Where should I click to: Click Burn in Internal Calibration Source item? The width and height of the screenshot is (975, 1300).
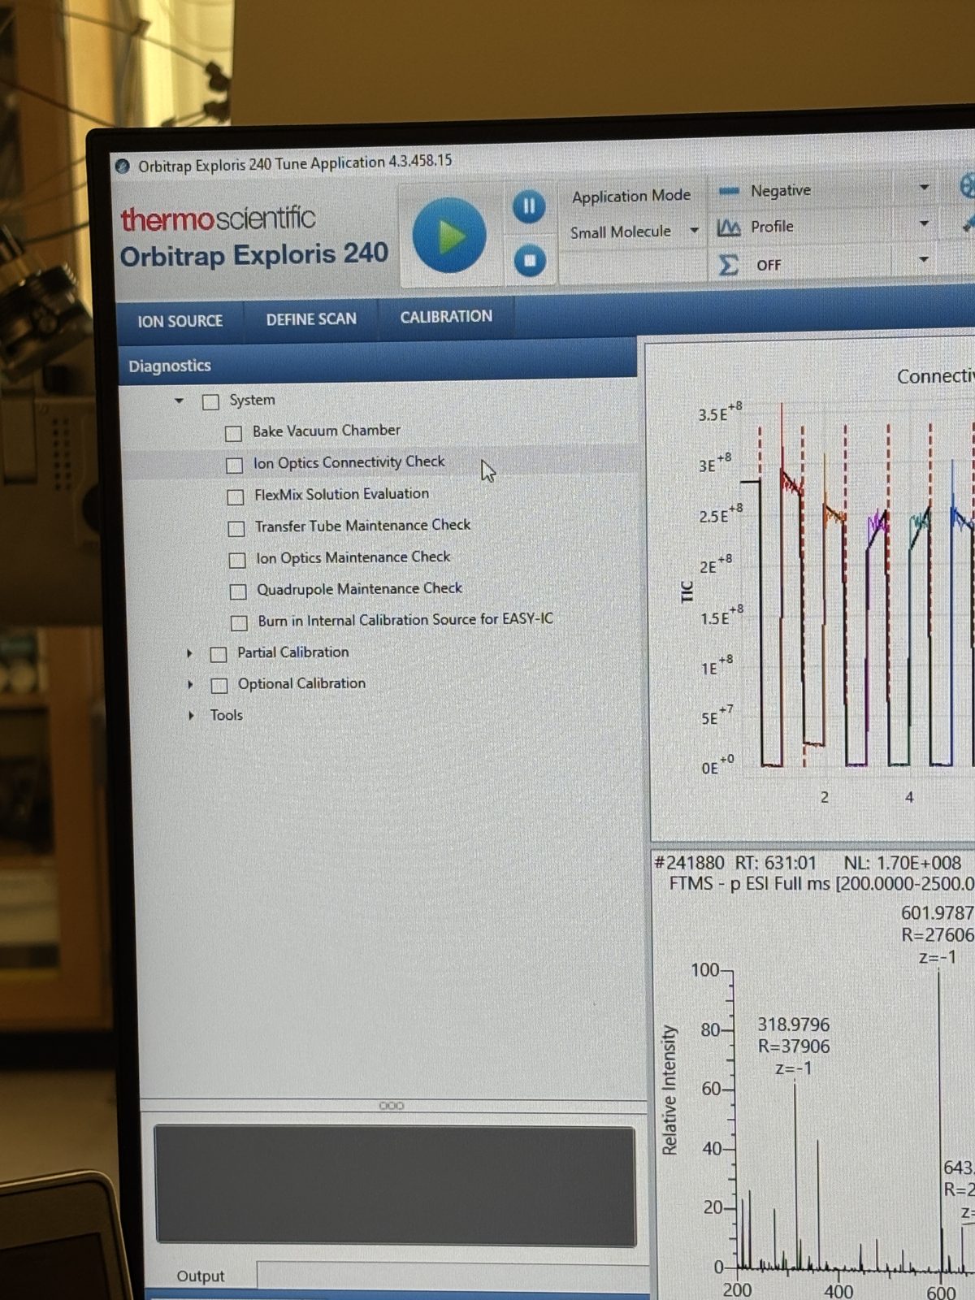coord(405,620)
